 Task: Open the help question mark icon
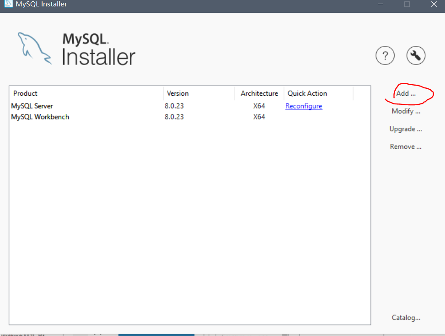(x=385, y=55)
